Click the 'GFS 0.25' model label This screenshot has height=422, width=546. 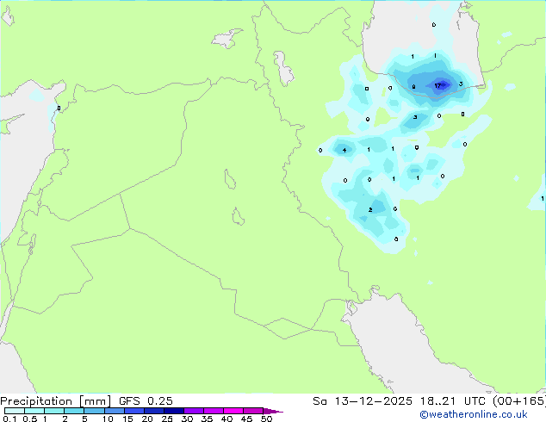[146, 401]
